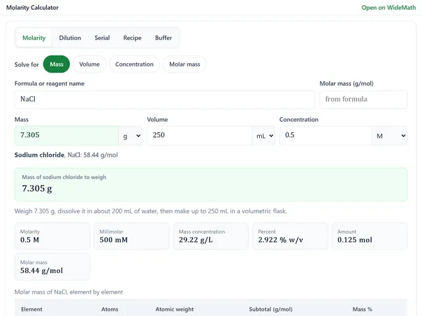Click the Mass concentration 29.22 g/L card
The image size is (422, 316).
(x=211, y=236)
